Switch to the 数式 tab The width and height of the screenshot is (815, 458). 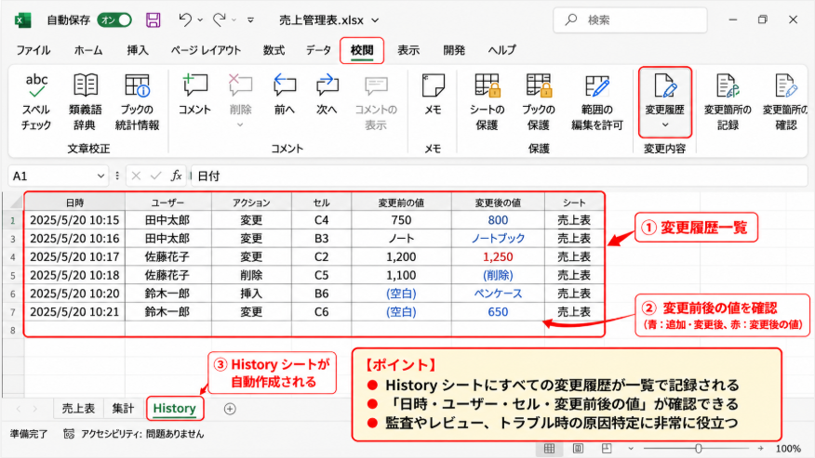click(274, 50)
